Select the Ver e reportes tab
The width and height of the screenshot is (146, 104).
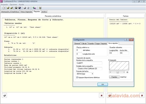113,43
